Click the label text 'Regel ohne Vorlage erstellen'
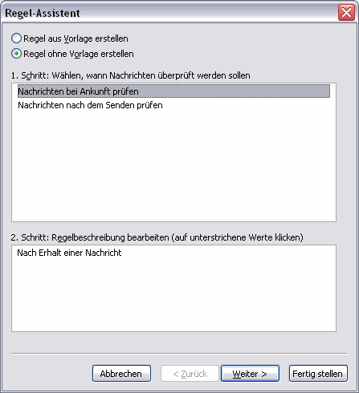This screenshot has width=359, height=393. tap(79, 54)
